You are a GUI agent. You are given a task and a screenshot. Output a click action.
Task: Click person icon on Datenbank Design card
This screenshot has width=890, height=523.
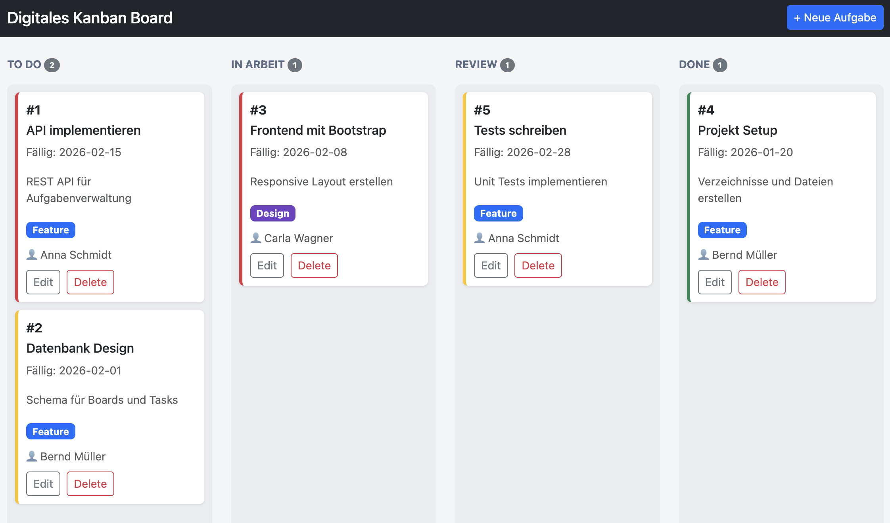32,456
